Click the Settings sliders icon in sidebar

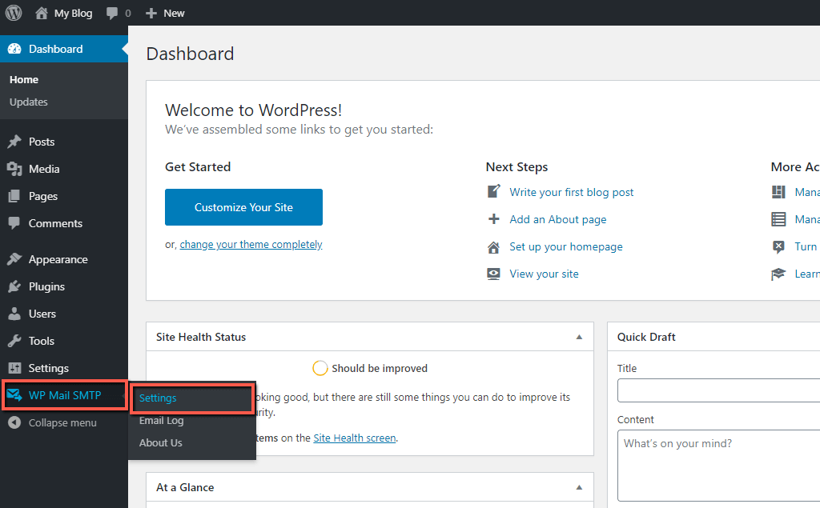pos(14,368)
